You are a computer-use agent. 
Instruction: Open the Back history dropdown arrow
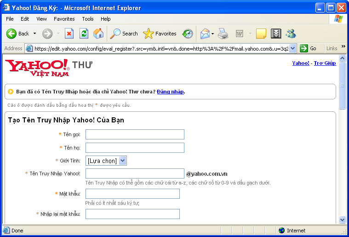coord(35,34)
